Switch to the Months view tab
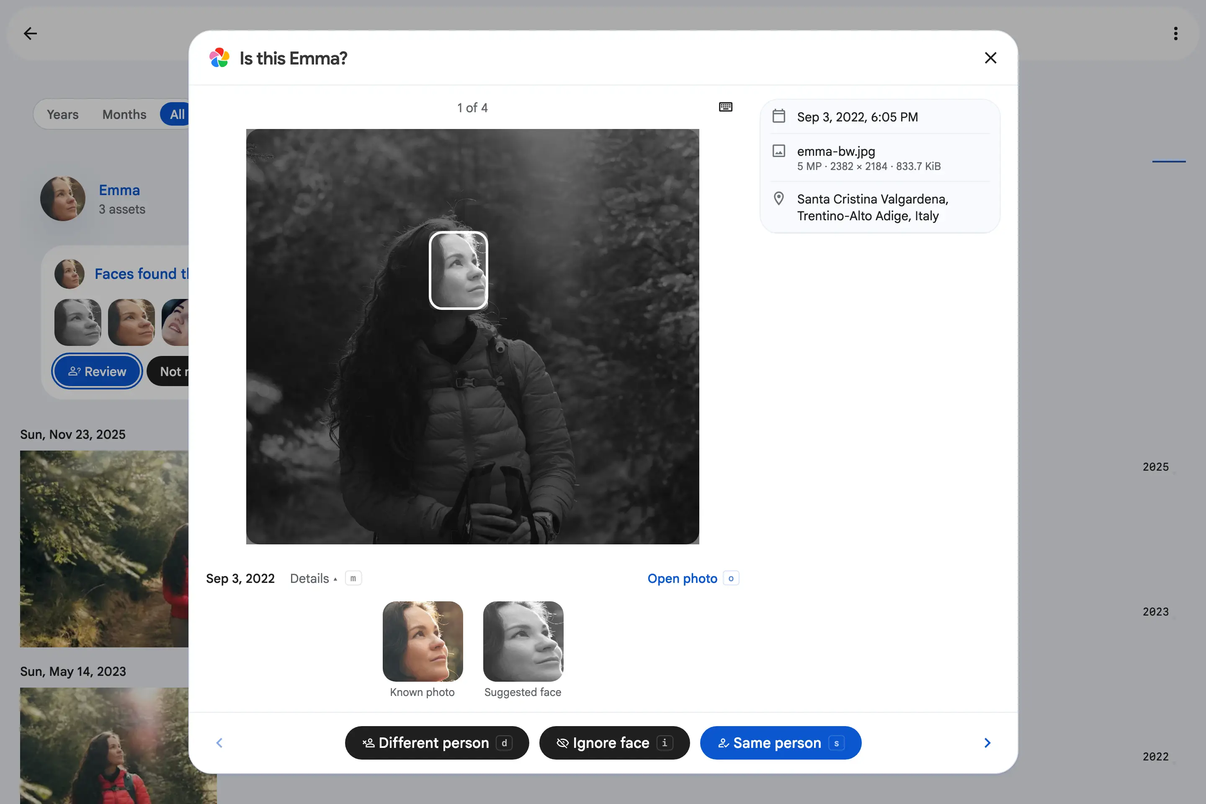Viewport: 1206px width, 804px height. coord(124,114)
